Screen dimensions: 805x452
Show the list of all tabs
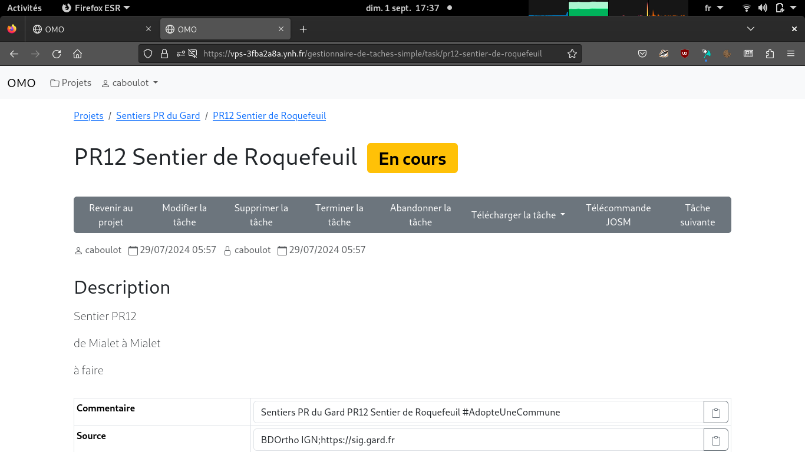coord(750,29)
